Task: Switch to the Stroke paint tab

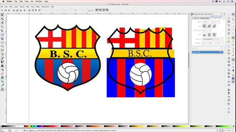Action: tap(204, 18)
